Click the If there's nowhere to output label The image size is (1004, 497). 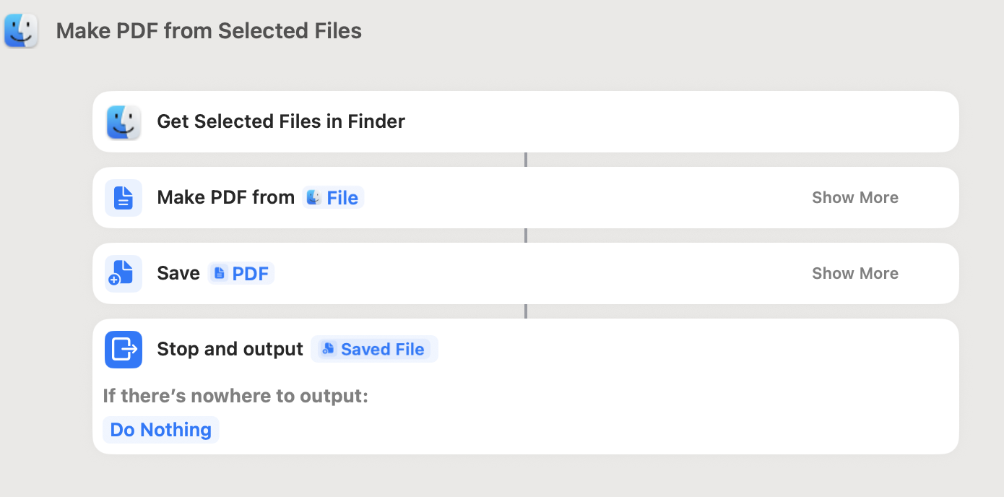click(x=235, y=396)
